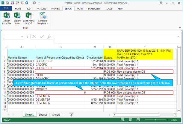Viewport: 183px width, 124px height.
Task: Click Attach Excel File icon
Action: [x=7, y=18]
